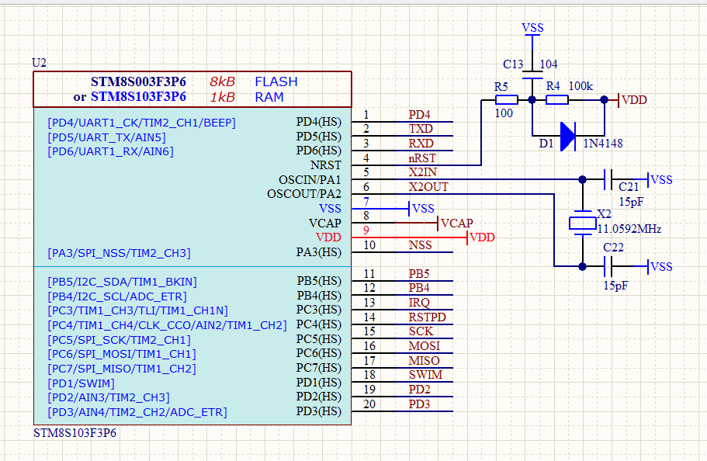Click the VSS power port on pin 7

pos(421,209)
